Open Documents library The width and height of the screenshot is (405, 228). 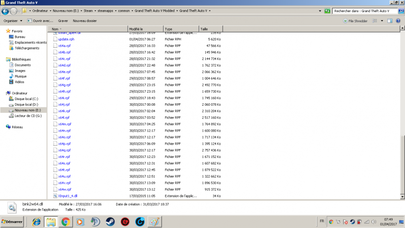(x=22, y=65)
